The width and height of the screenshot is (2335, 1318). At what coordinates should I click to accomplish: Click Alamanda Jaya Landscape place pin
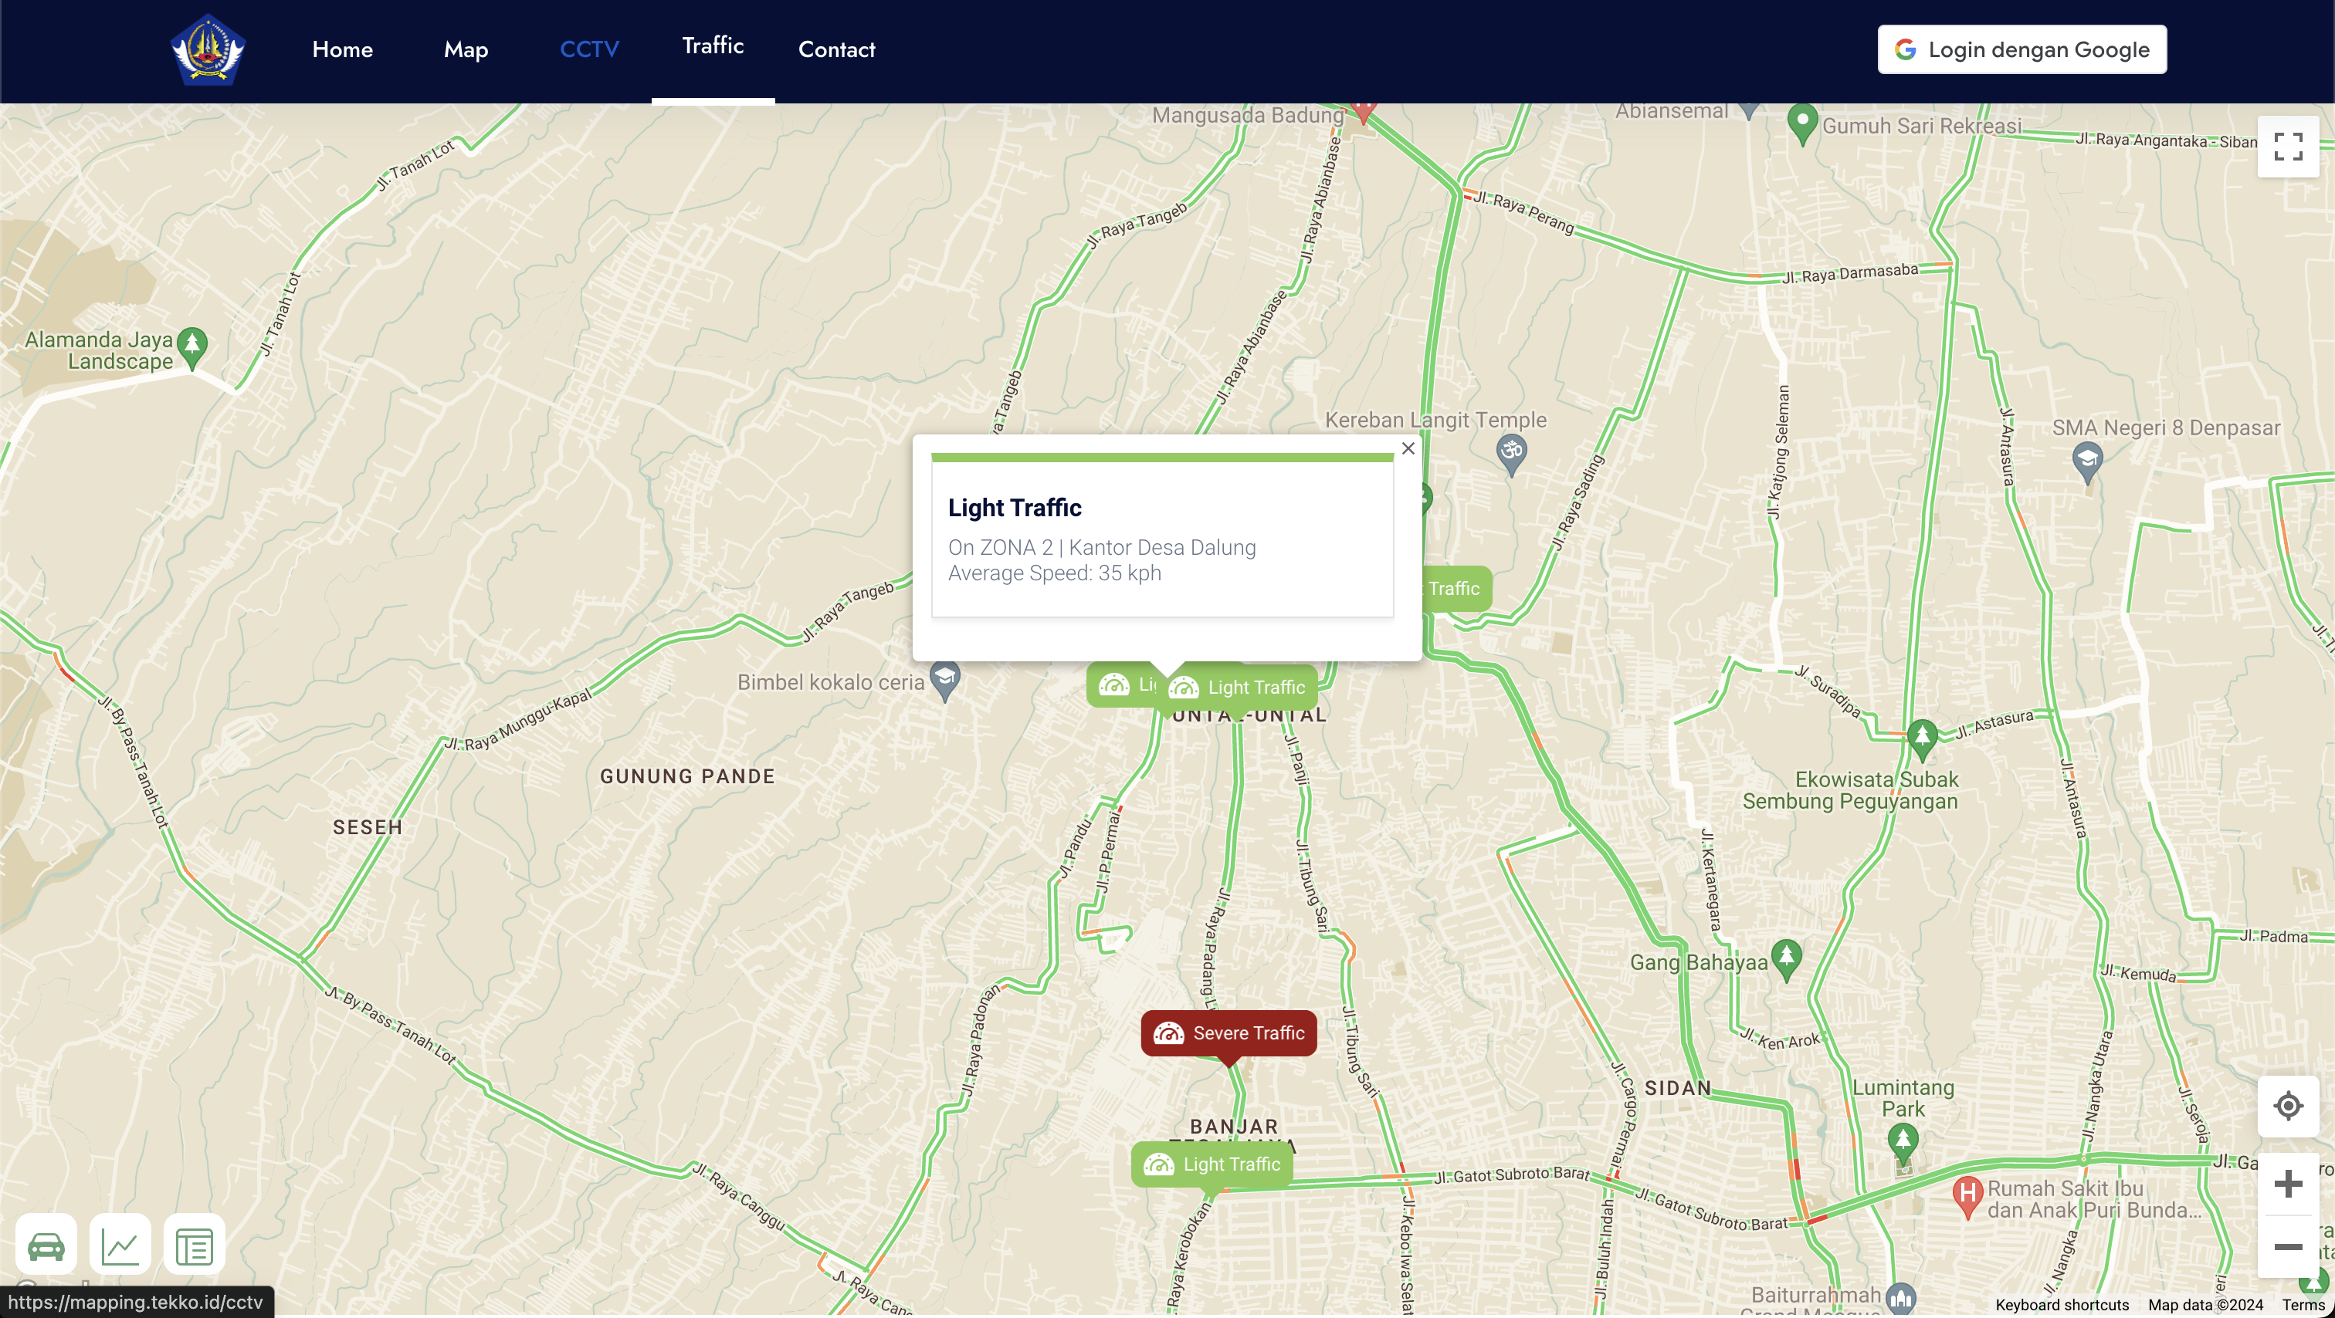(x=191, y=345)
